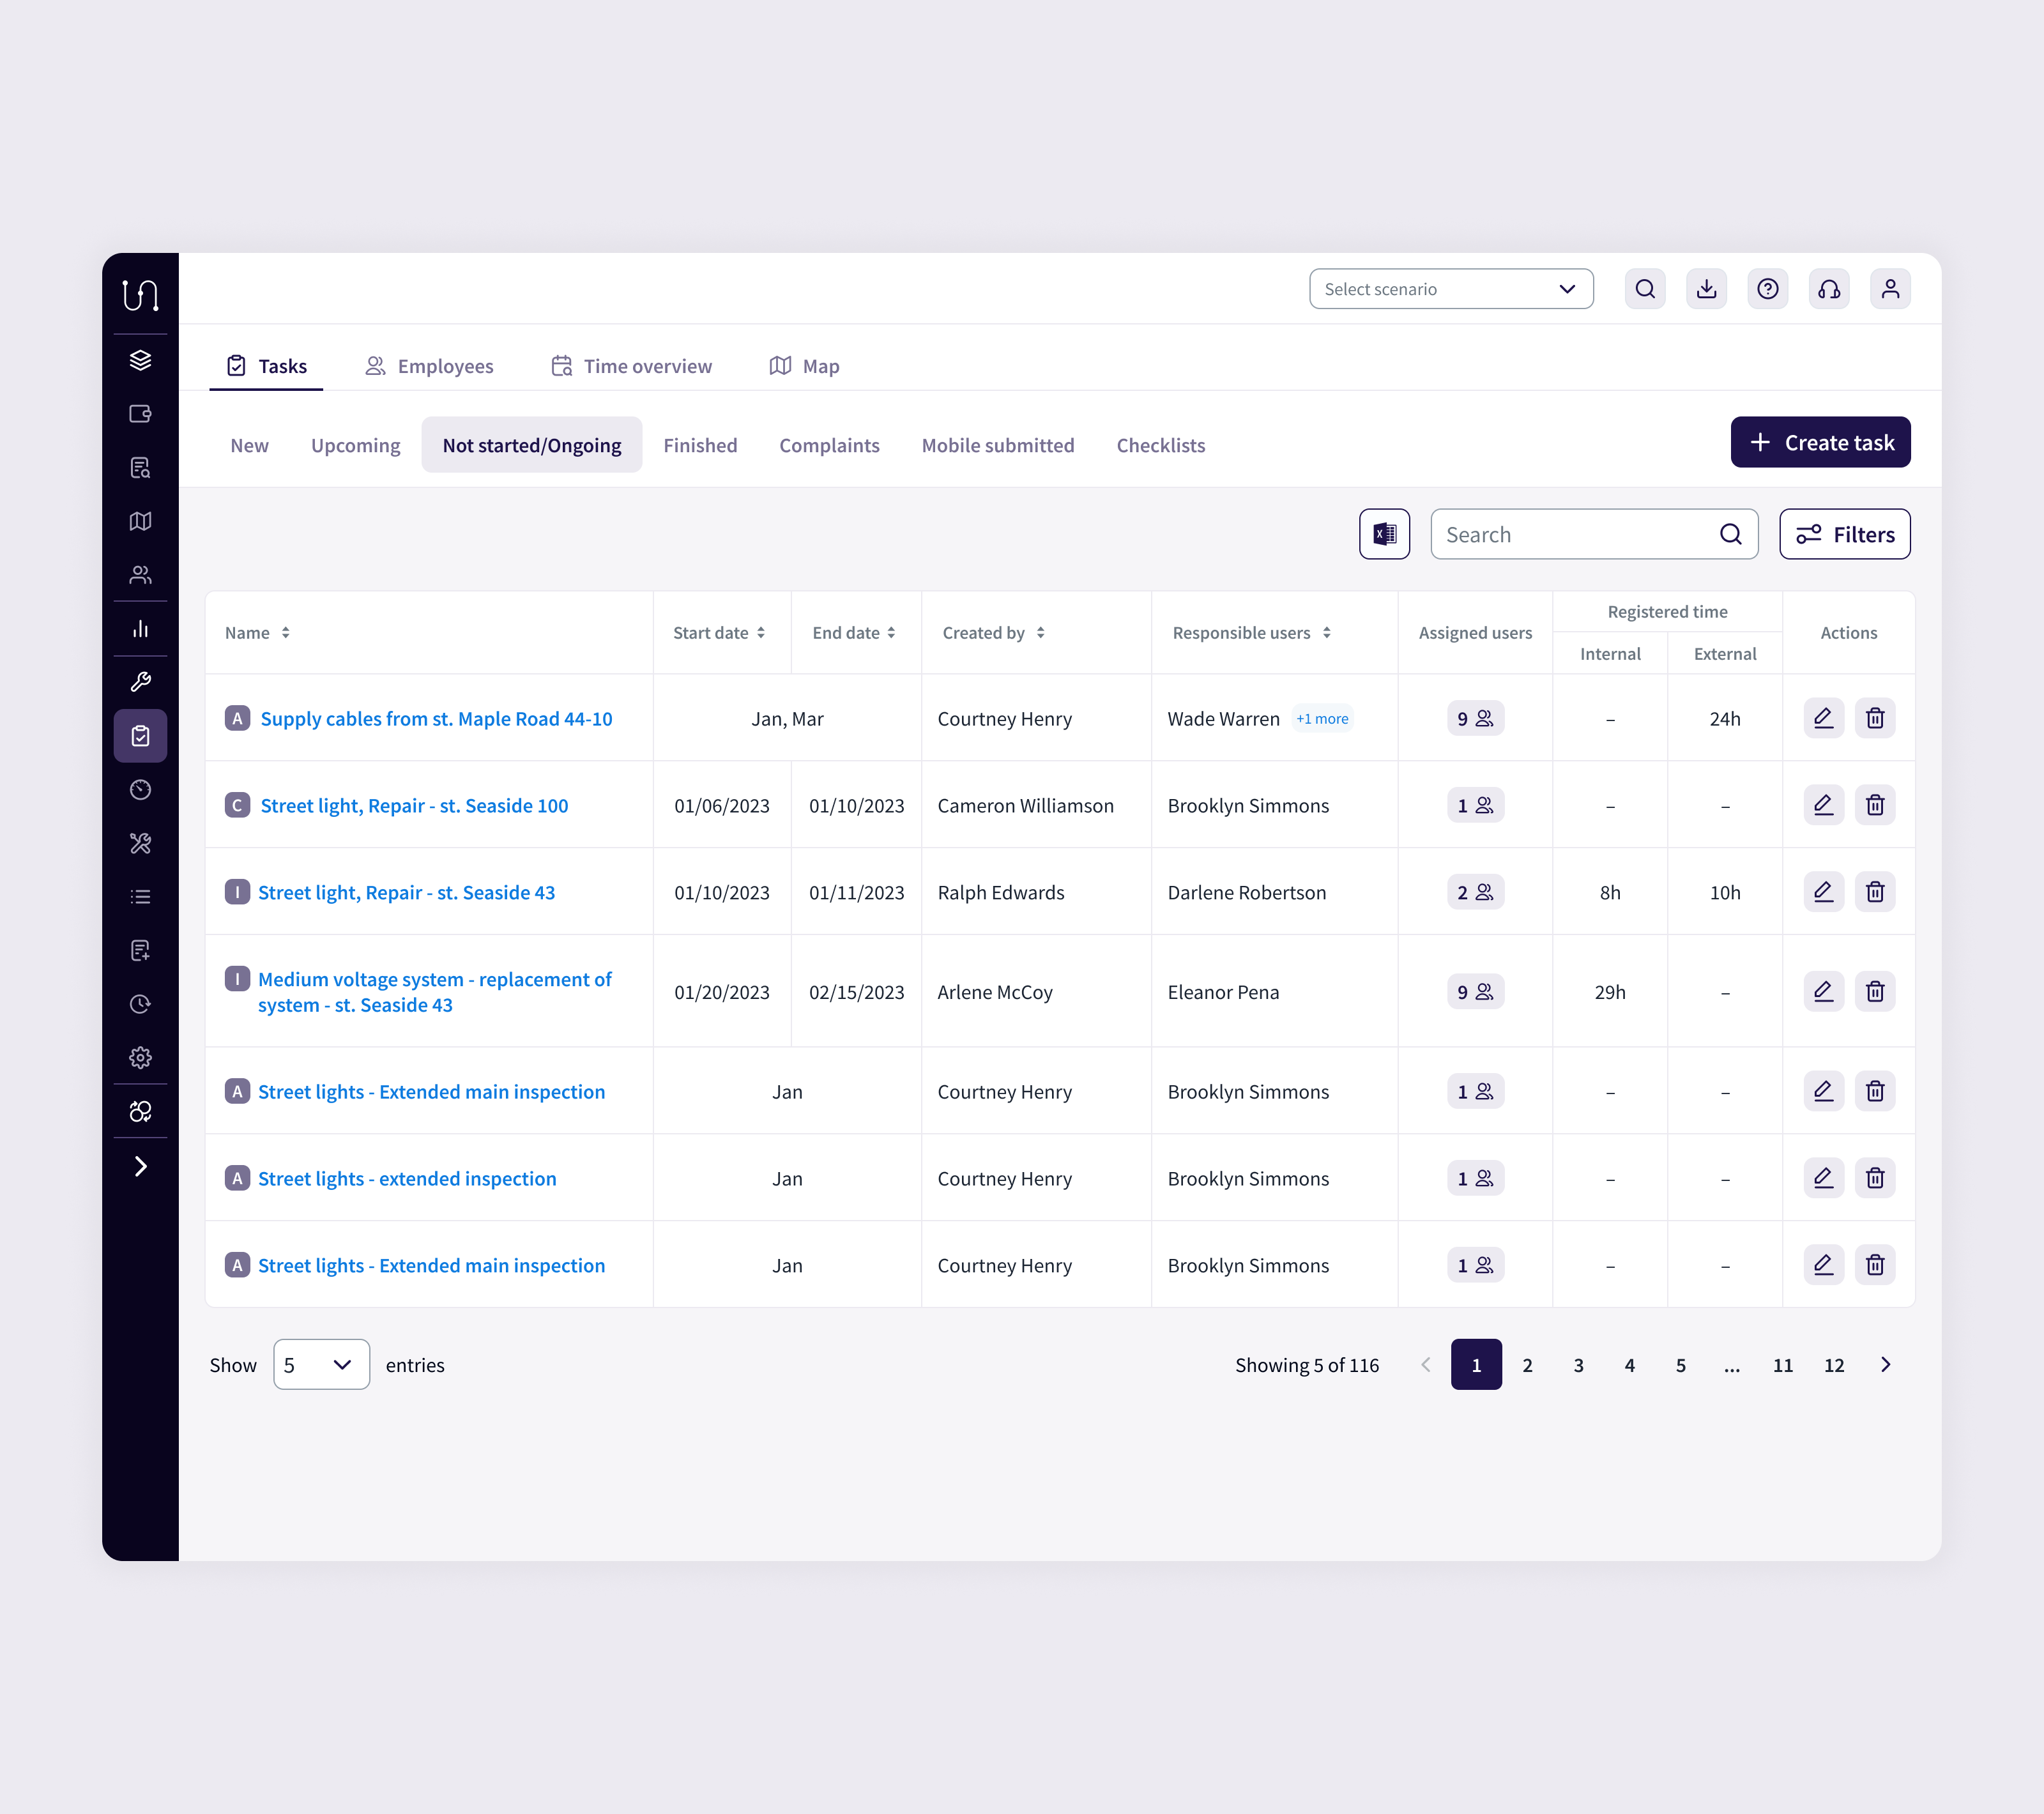Switch to the Employees tab
Viewport: 2044px width, 1814px height.
[429, 366]
